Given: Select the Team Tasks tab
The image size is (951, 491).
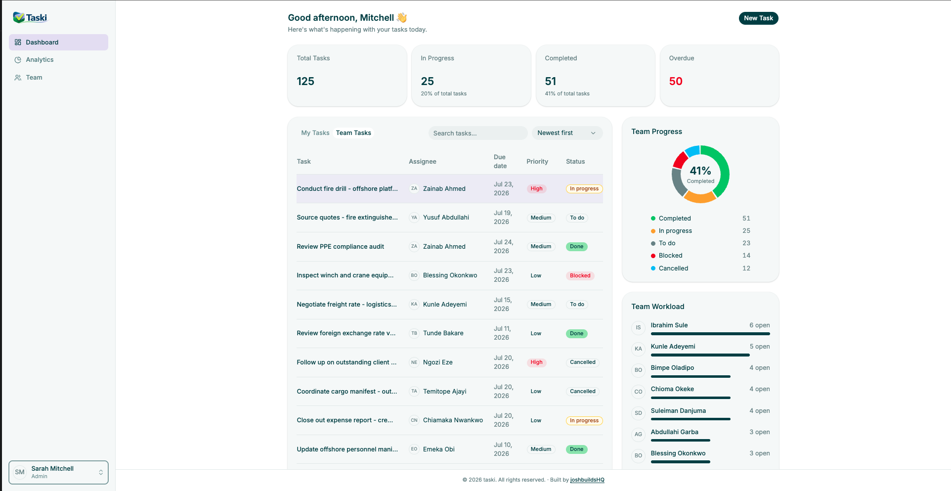Looking at the screenshot, I should click(x=353, y=133).
